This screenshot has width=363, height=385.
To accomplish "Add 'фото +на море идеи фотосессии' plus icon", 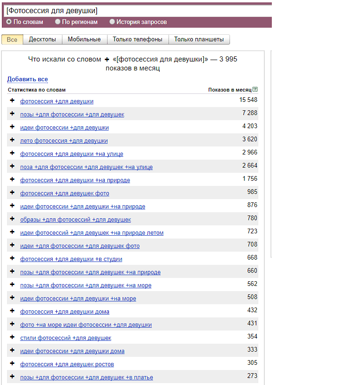I will [12, 324].
